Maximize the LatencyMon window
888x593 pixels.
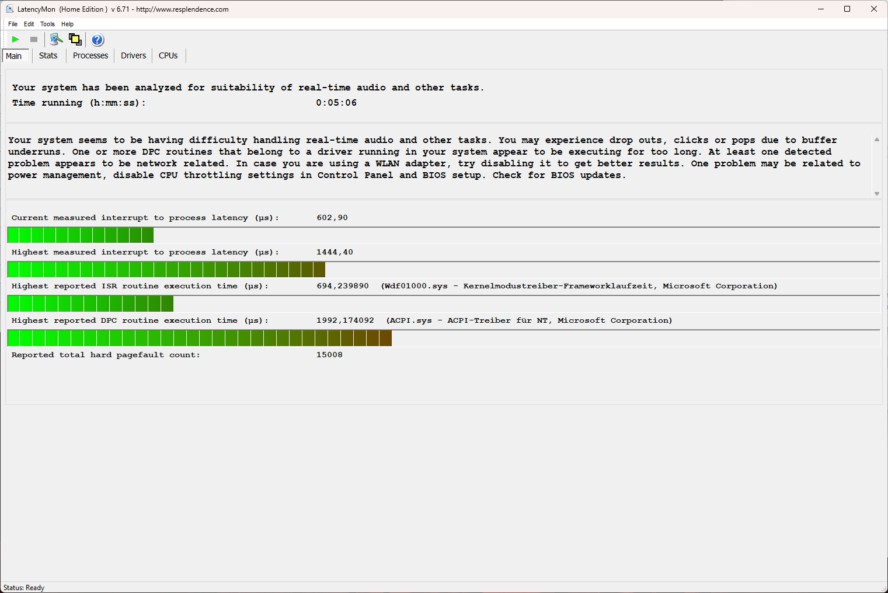(x=847, y=9)
